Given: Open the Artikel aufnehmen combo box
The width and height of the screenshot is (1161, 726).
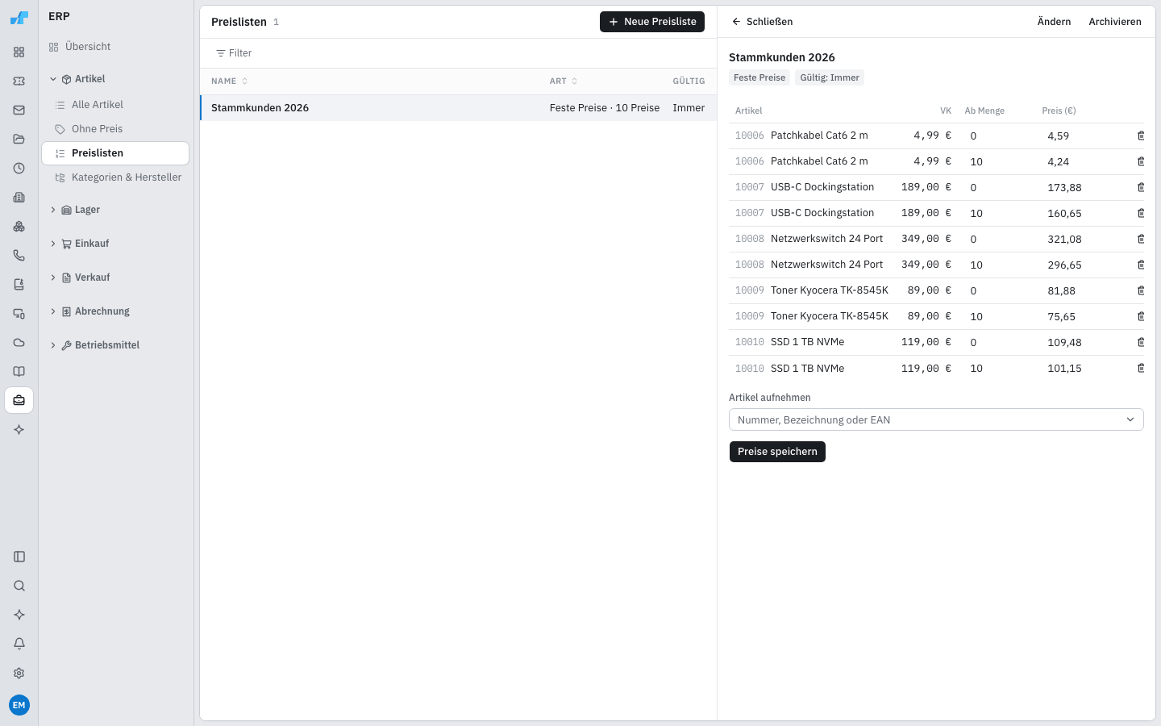Looking at the screenshot, I should coord(936,419).
